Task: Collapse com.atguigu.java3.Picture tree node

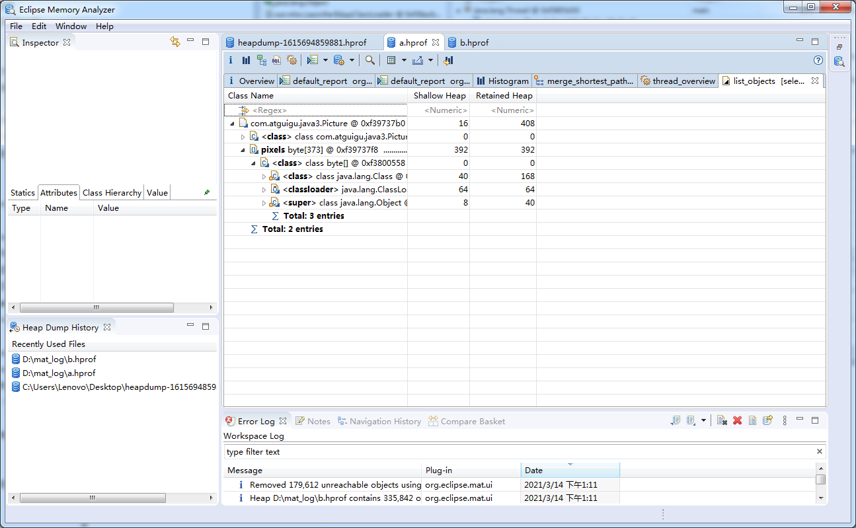Action: [x=232, y=124]
